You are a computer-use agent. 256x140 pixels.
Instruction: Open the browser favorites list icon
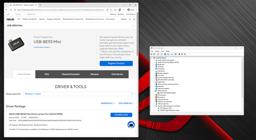coord(115,10)
